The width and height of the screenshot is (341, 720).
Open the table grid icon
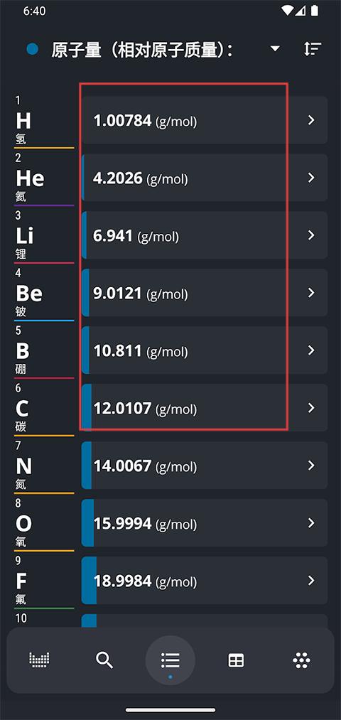pyautogui.click(x=236, y=660)
